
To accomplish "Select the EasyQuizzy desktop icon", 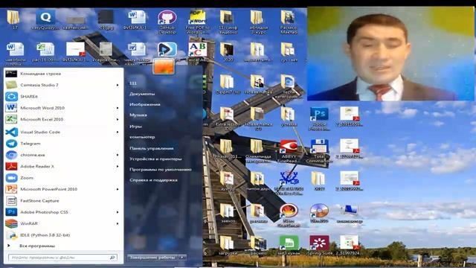I will 45,20.
